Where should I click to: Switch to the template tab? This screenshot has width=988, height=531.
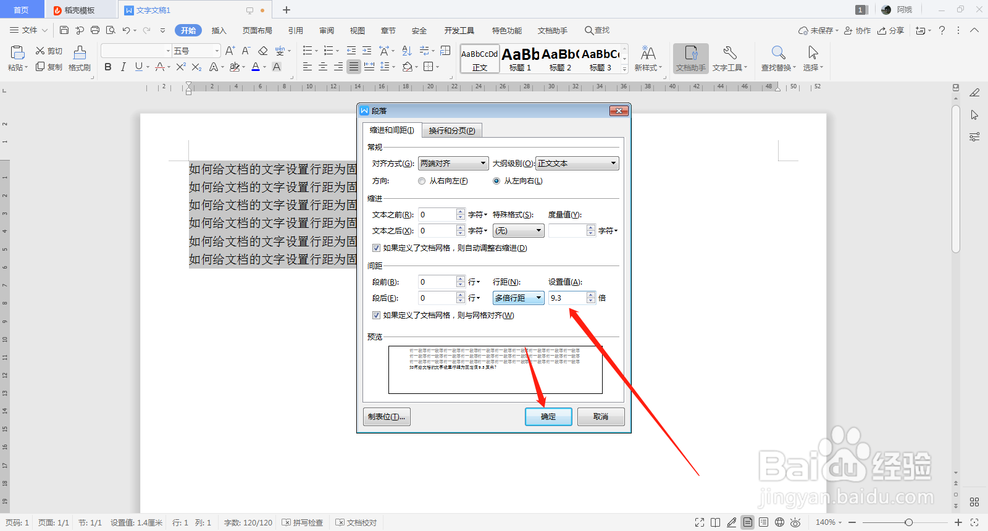tap(80, 10)
